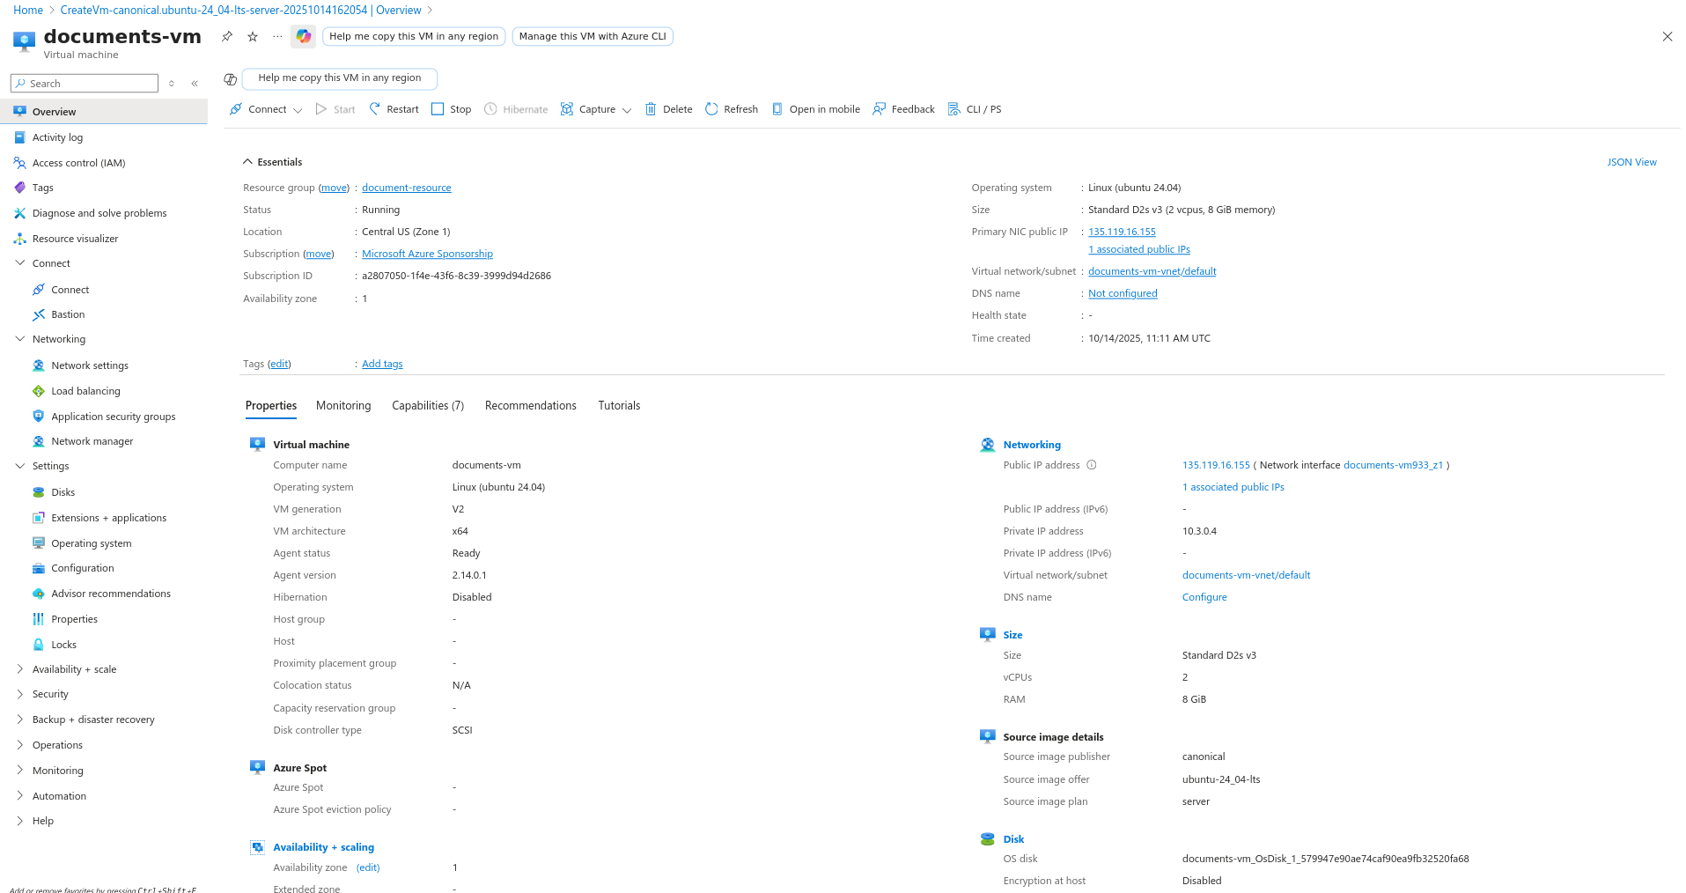Edit availability zone under Availability + scaling
This screenshot has height=893, width=1686.
tap(368, 867)
